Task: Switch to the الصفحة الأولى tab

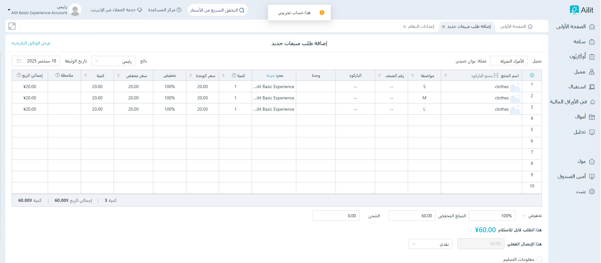Action: (516, 27)
